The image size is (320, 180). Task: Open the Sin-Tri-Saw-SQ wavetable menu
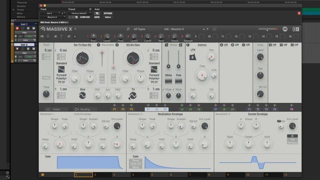pyautogui.click(x=82, y=45)
